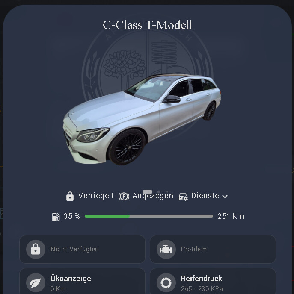The width and height of the screenshot is (294, 294).
Task: Click the engine icon in Problem tile
Action: click(x=166, y=249)
